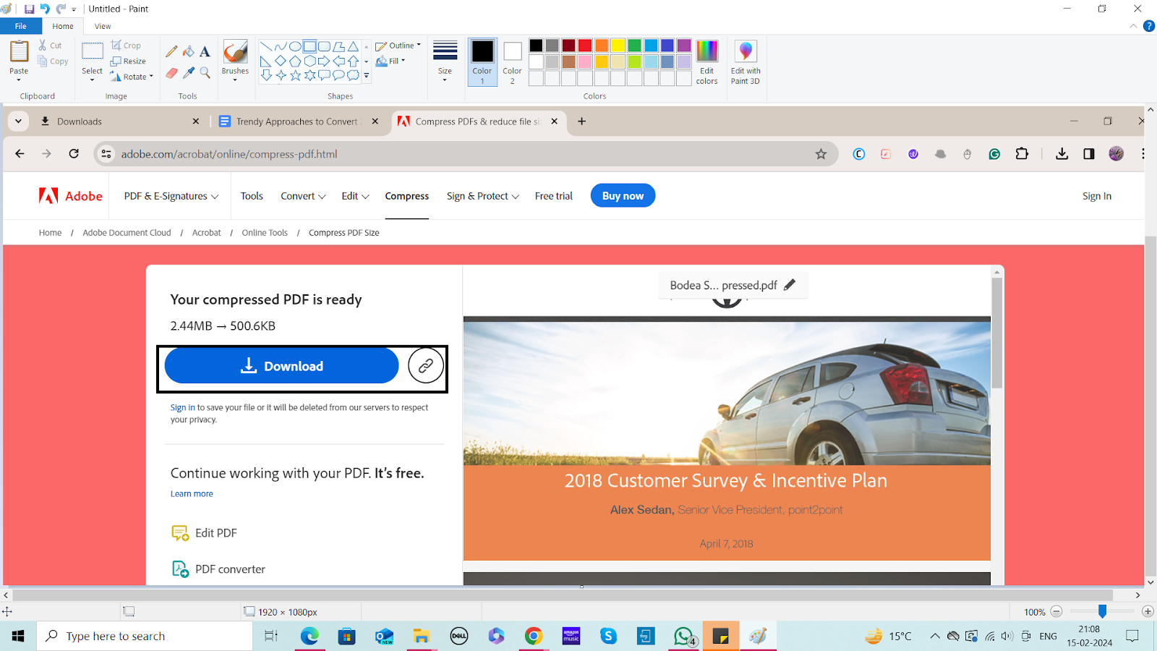The image size is (1157, 651).
Task: Click the Edit PDF option
Action: point(204,533)
